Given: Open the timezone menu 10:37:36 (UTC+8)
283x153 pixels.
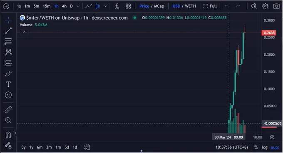Looking at the screenshot, I should click(x=232, y=148).
